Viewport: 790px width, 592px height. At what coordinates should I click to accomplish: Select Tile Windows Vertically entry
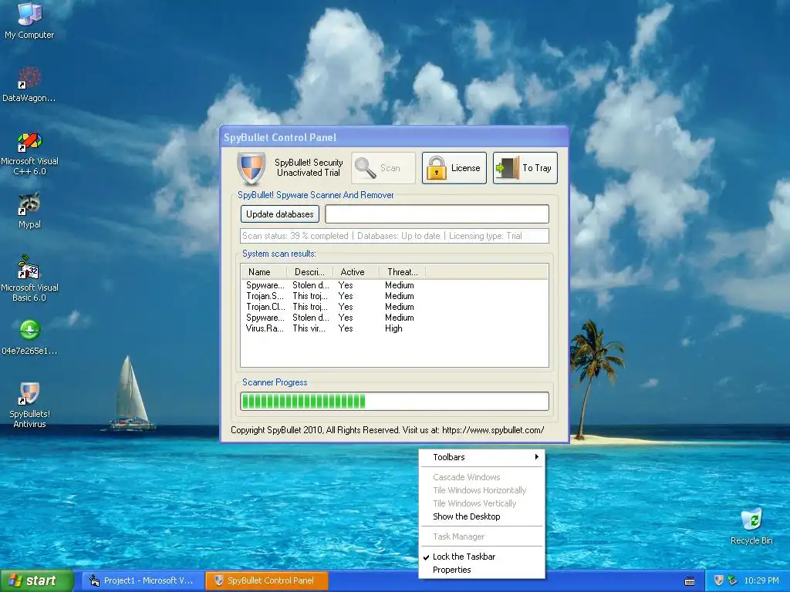pyautogui.click(x=481, y=503)
